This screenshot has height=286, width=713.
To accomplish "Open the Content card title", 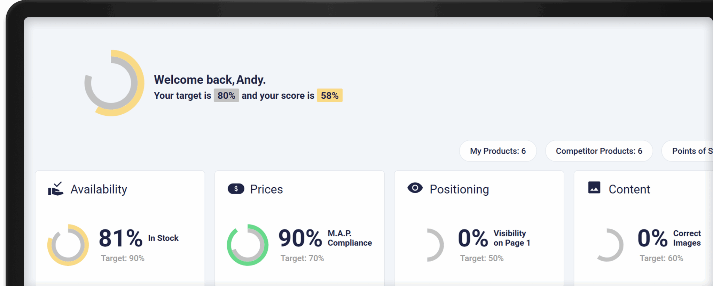I will click(629, 189).
